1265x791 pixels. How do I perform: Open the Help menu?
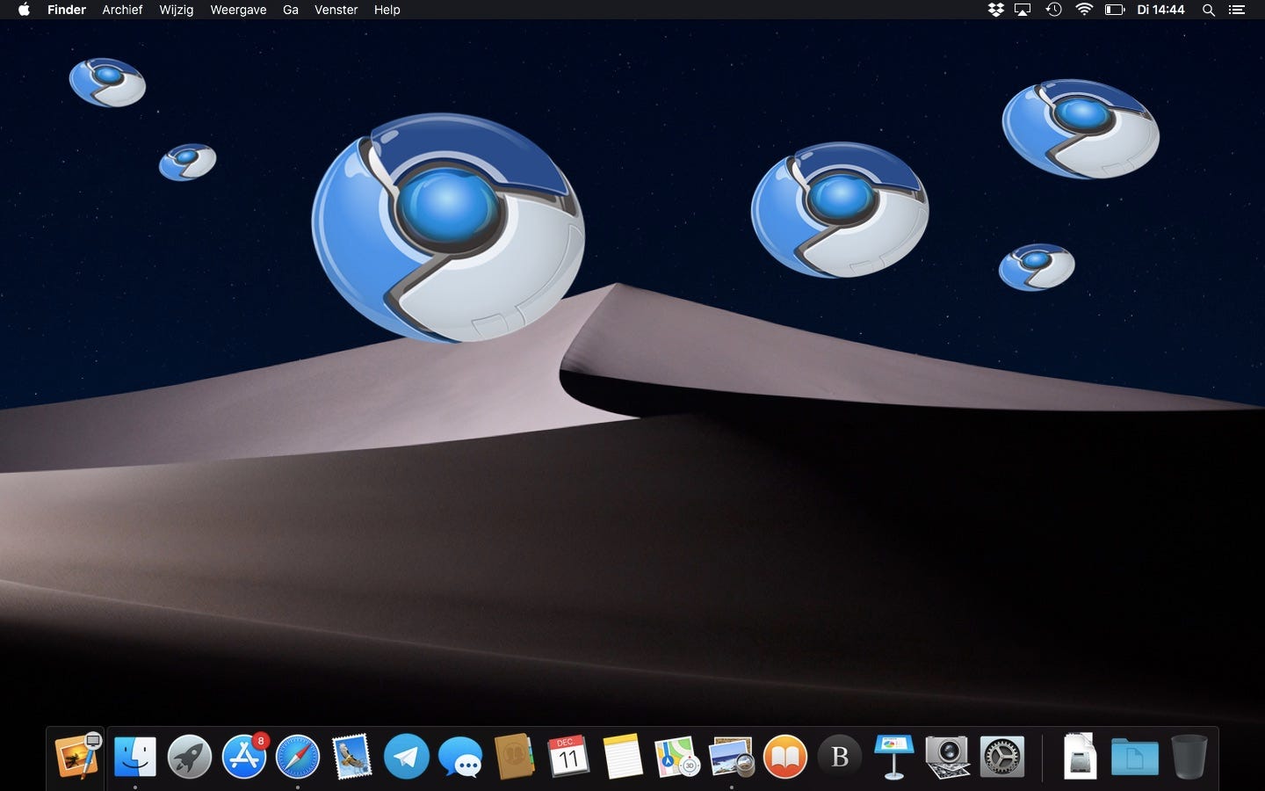[387, 10]
